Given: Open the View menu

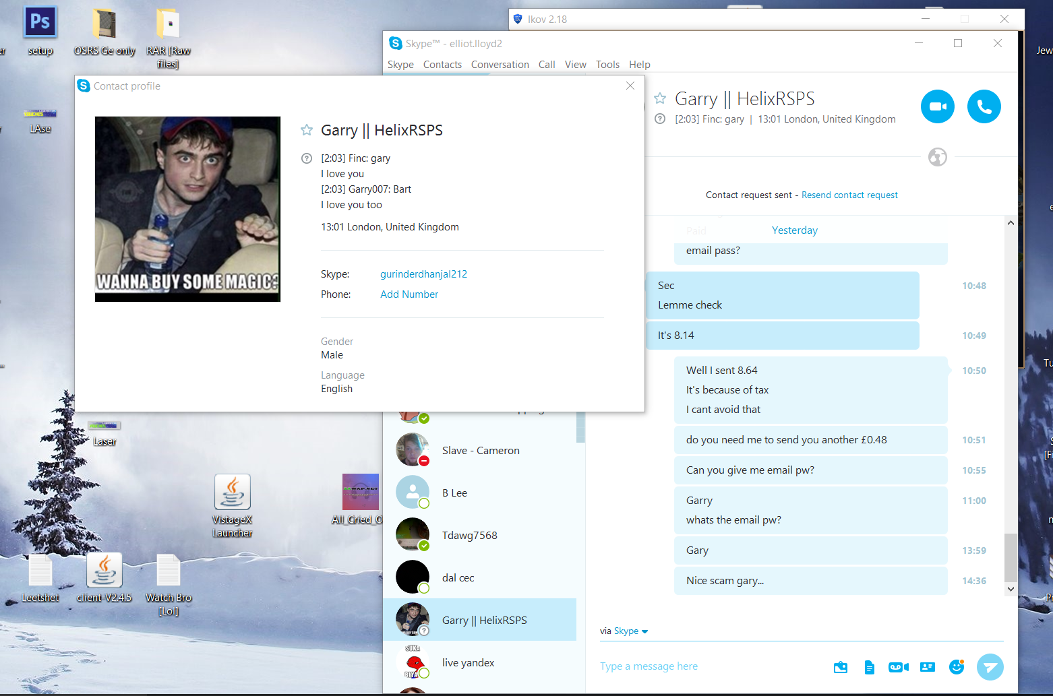Looking at the screenshot, I should (x=575, y=65).
